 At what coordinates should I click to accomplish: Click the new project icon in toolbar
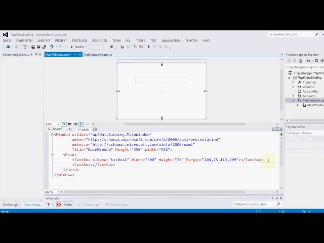[24, 47]
